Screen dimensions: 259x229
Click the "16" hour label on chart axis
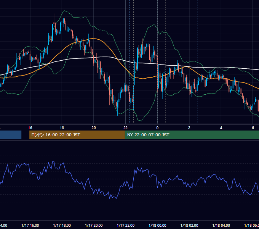click(30, 128)
